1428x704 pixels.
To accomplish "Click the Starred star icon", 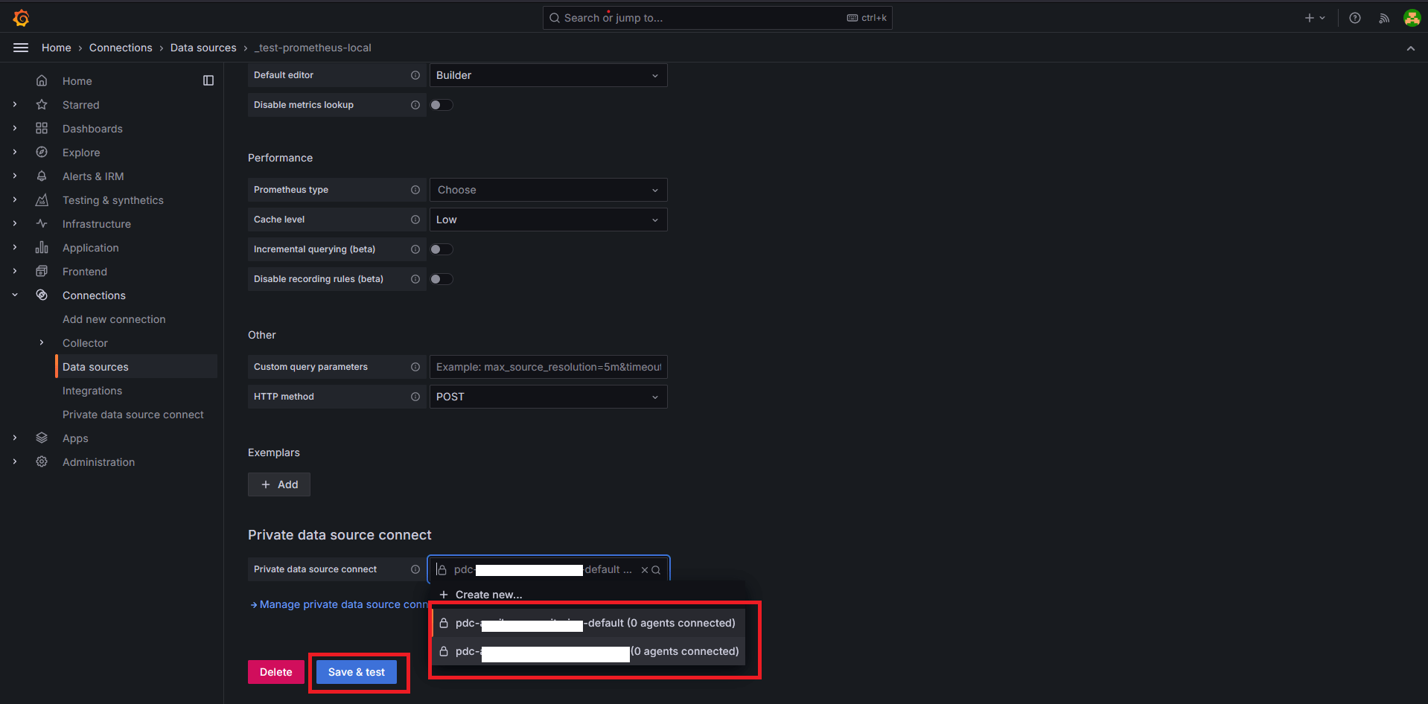I will click(42, 104).
